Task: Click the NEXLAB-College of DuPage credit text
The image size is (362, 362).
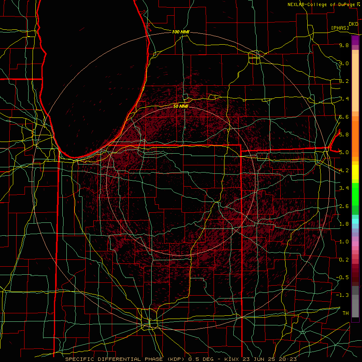Action: 321,4
